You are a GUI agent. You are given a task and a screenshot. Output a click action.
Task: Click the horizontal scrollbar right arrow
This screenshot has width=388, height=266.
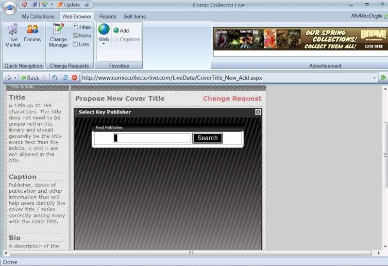378,253
